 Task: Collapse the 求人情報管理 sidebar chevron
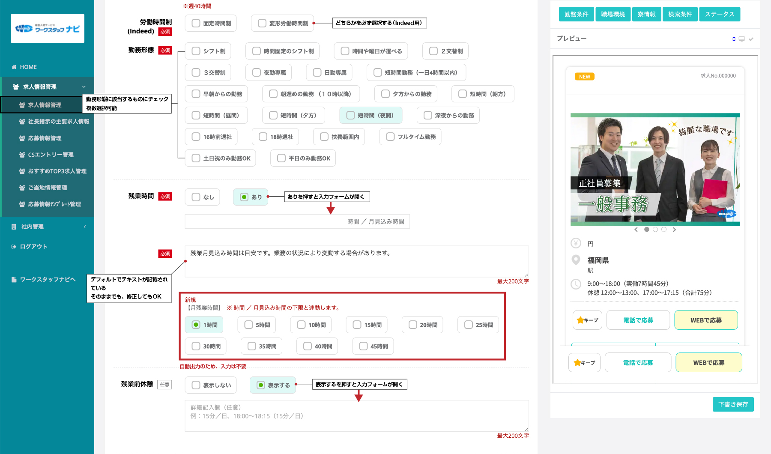(84, 87)
